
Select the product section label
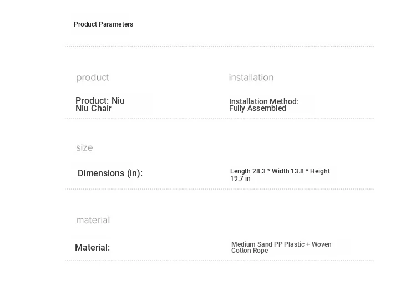coord(93,78)
